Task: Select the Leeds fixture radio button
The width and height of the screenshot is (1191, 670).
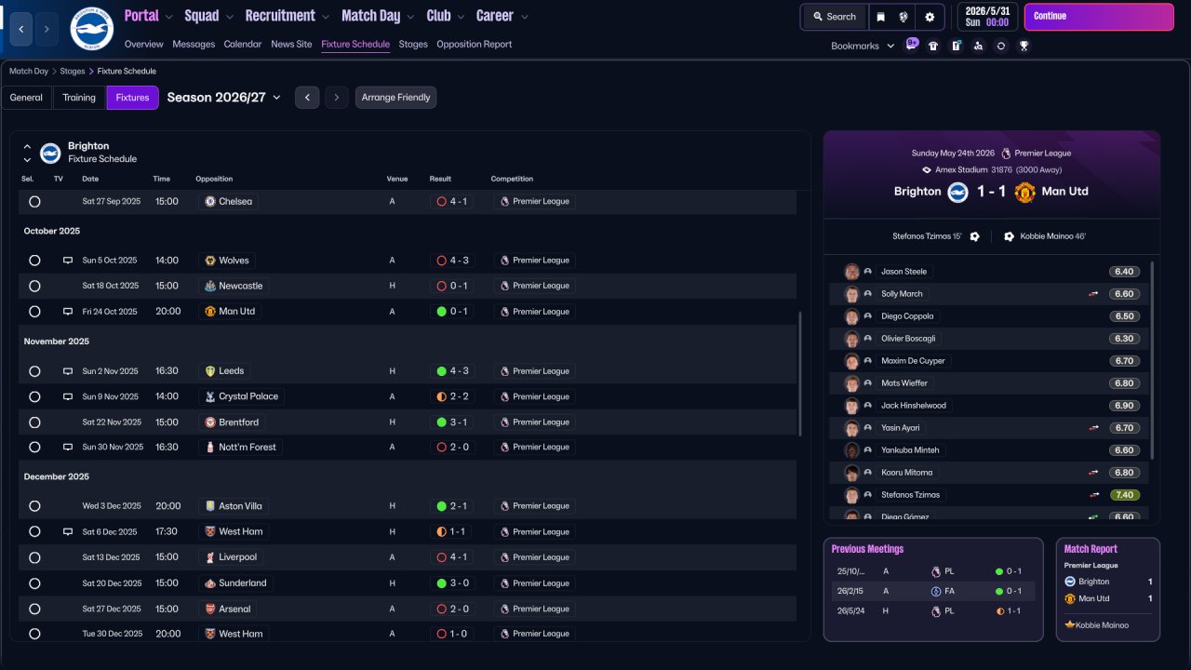Action: (34, 371)
